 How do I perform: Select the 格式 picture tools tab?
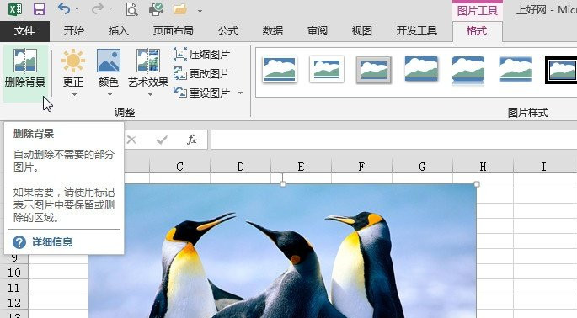[x=477, y=31]
